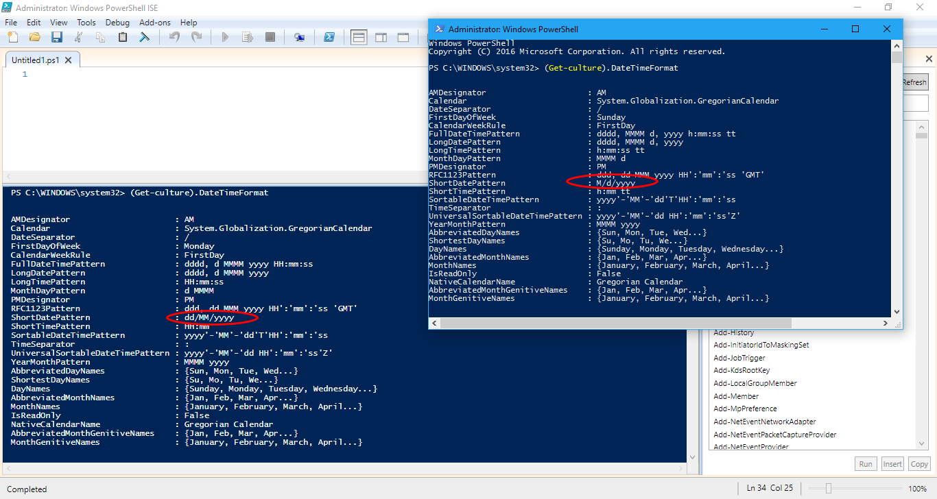Select Add-KdsRootKey in the commands list

point(742,371)
